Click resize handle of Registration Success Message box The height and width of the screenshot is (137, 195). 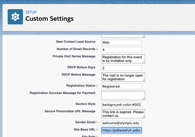(x=143, y=98)
